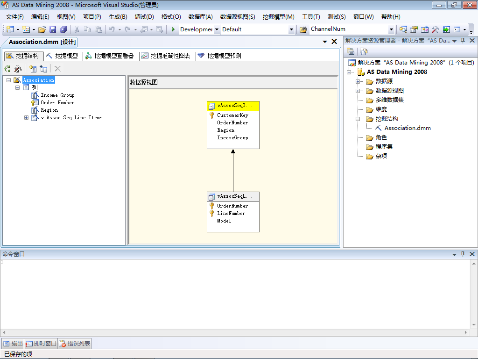Click the Add nested table icon
478x359 pixels.
[43, 69]
